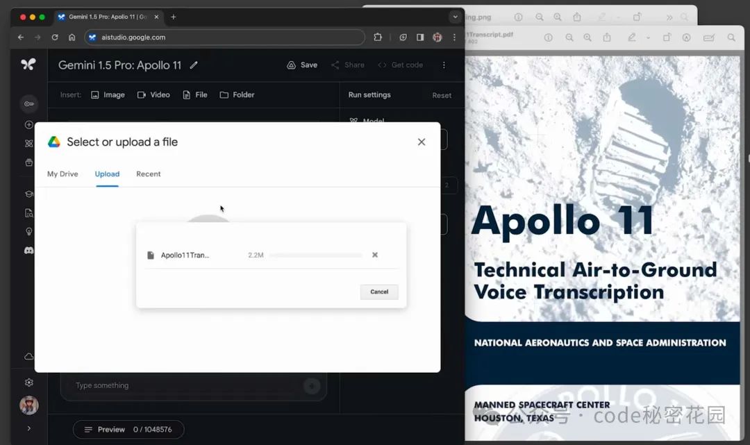
Task: Share from the Preview PDF window
Action: coord(607,37)
